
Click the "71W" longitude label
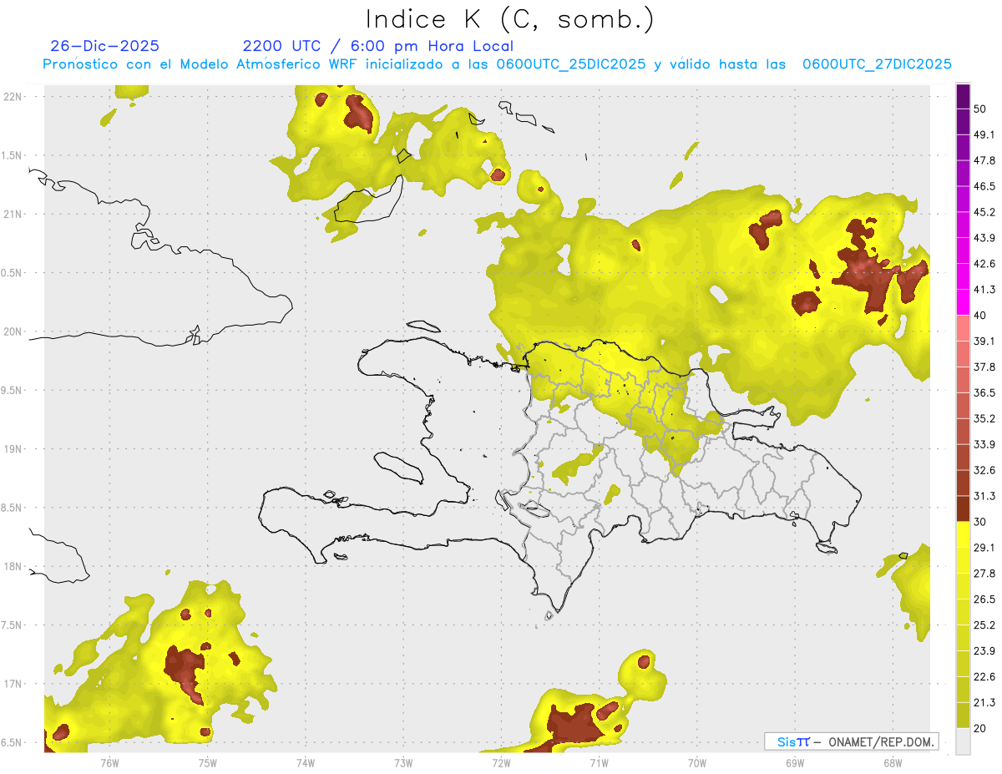click(x=599, y=762)
